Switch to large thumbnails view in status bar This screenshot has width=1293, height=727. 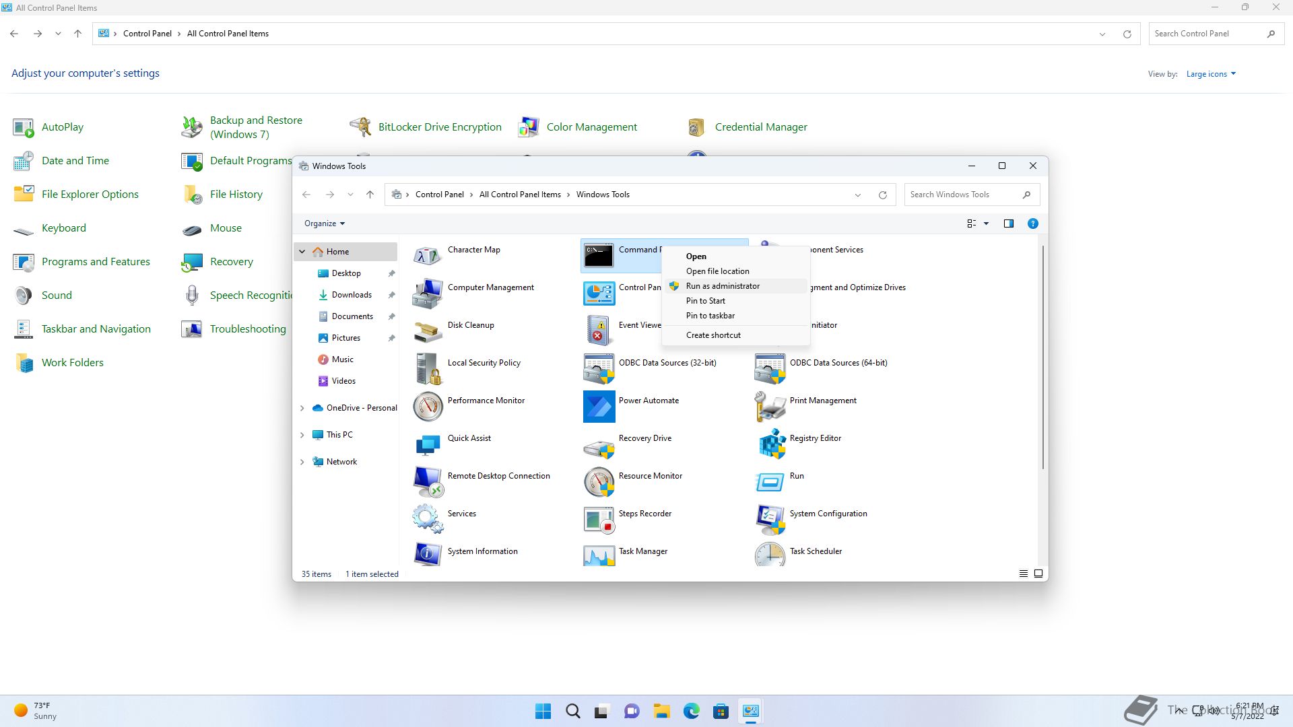(1038, 574)
